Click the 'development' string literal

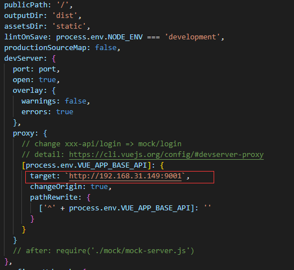(x=192, y=37)
